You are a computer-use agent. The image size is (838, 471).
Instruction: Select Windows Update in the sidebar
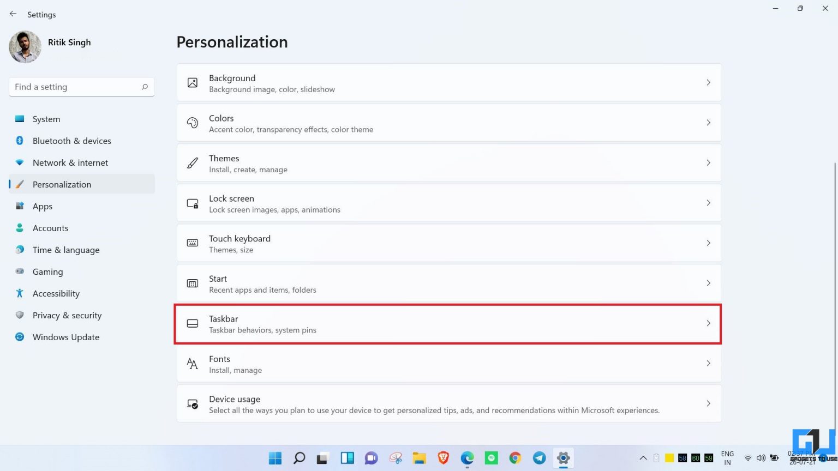pos(65,337)
